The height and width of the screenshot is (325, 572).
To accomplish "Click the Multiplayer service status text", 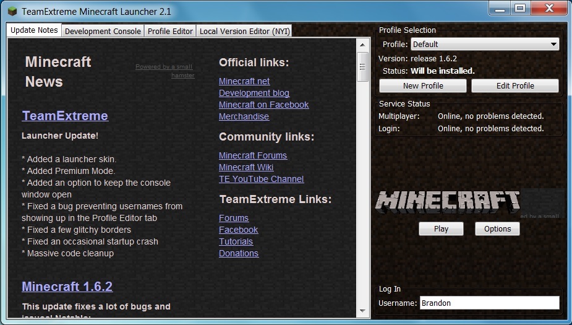I will (x=490, y=116).
